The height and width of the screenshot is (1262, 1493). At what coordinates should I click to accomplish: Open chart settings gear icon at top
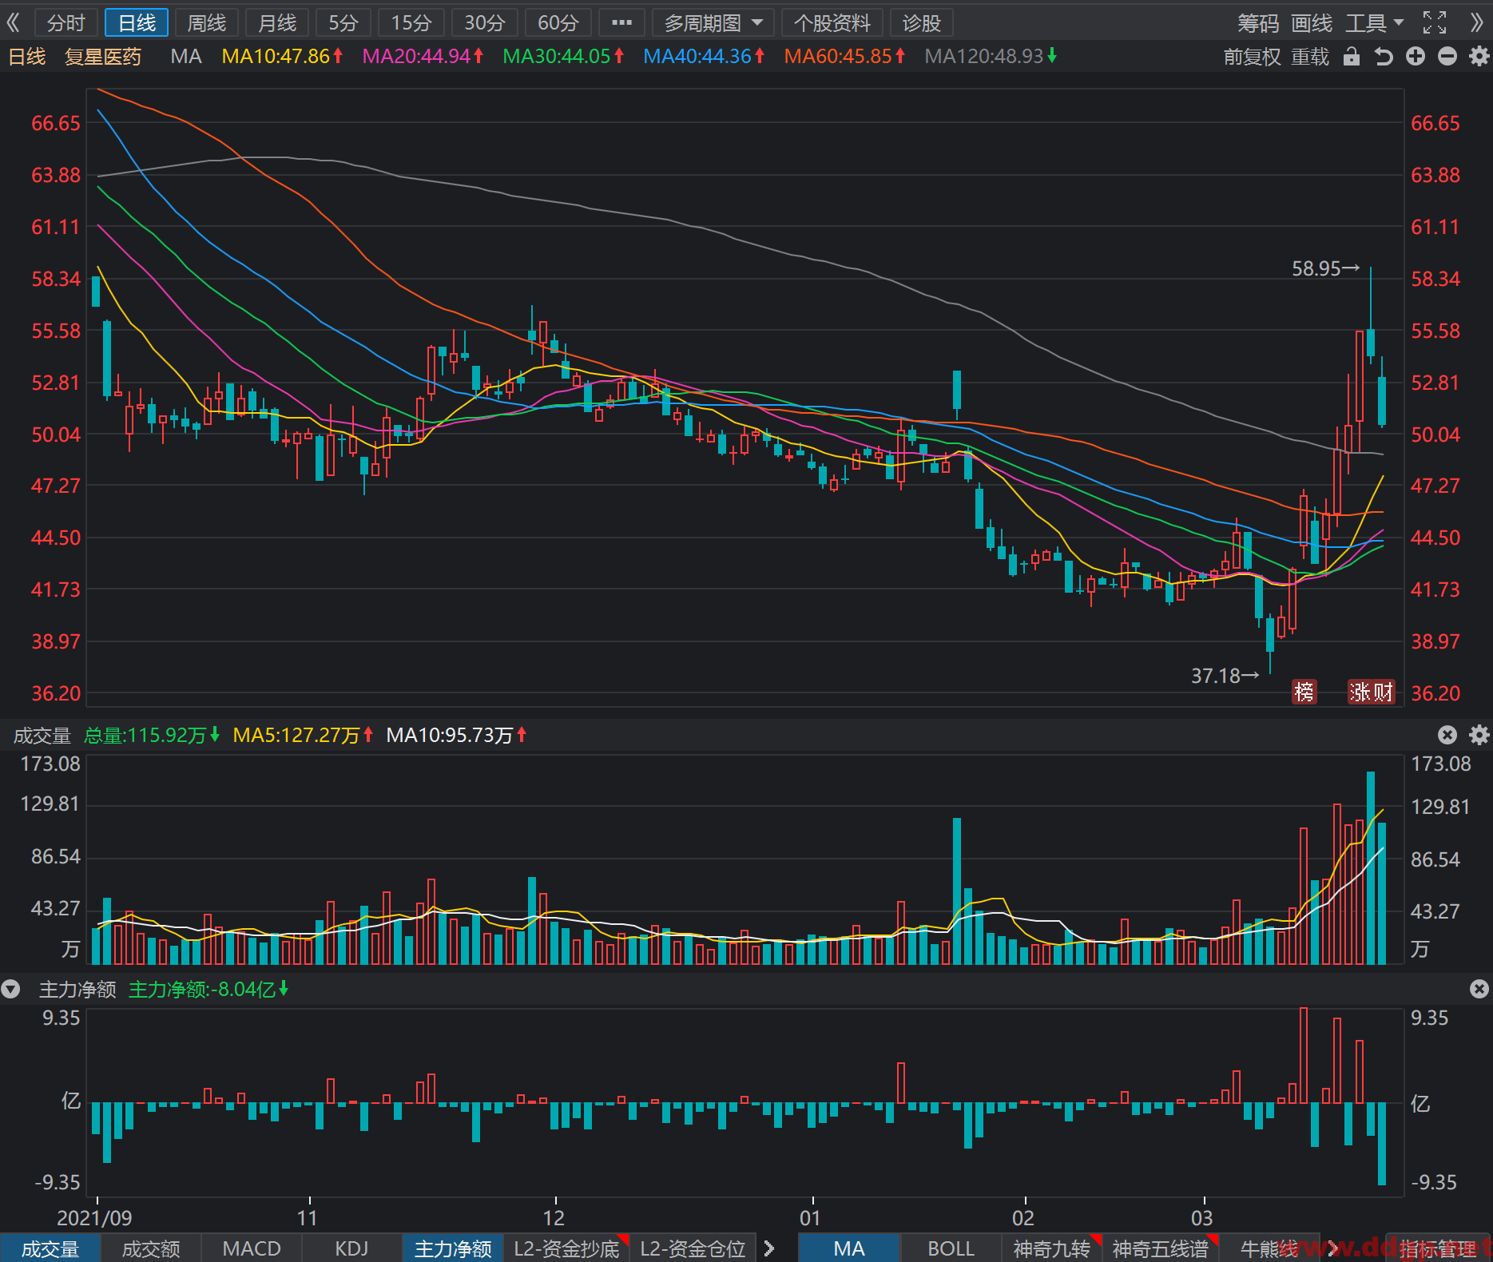[1479, 56]
